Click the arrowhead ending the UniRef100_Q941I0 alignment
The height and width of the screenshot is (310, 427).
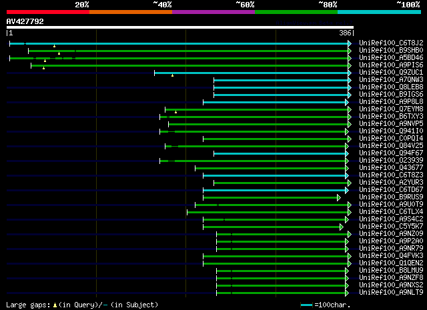347,131
